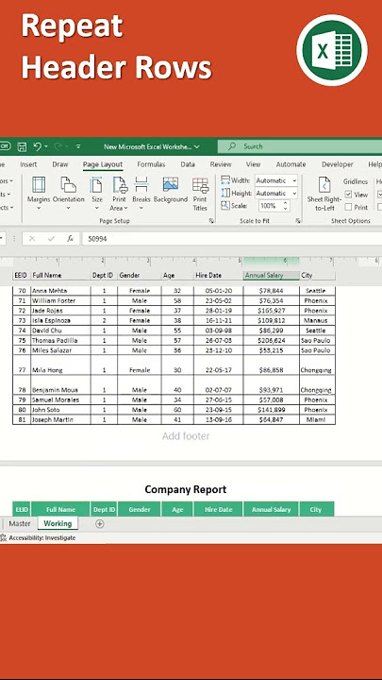The width and height of the screenshot is (382, 680).
Task: Enable the Gridlines Print checkbox
Action: point(349,207)
